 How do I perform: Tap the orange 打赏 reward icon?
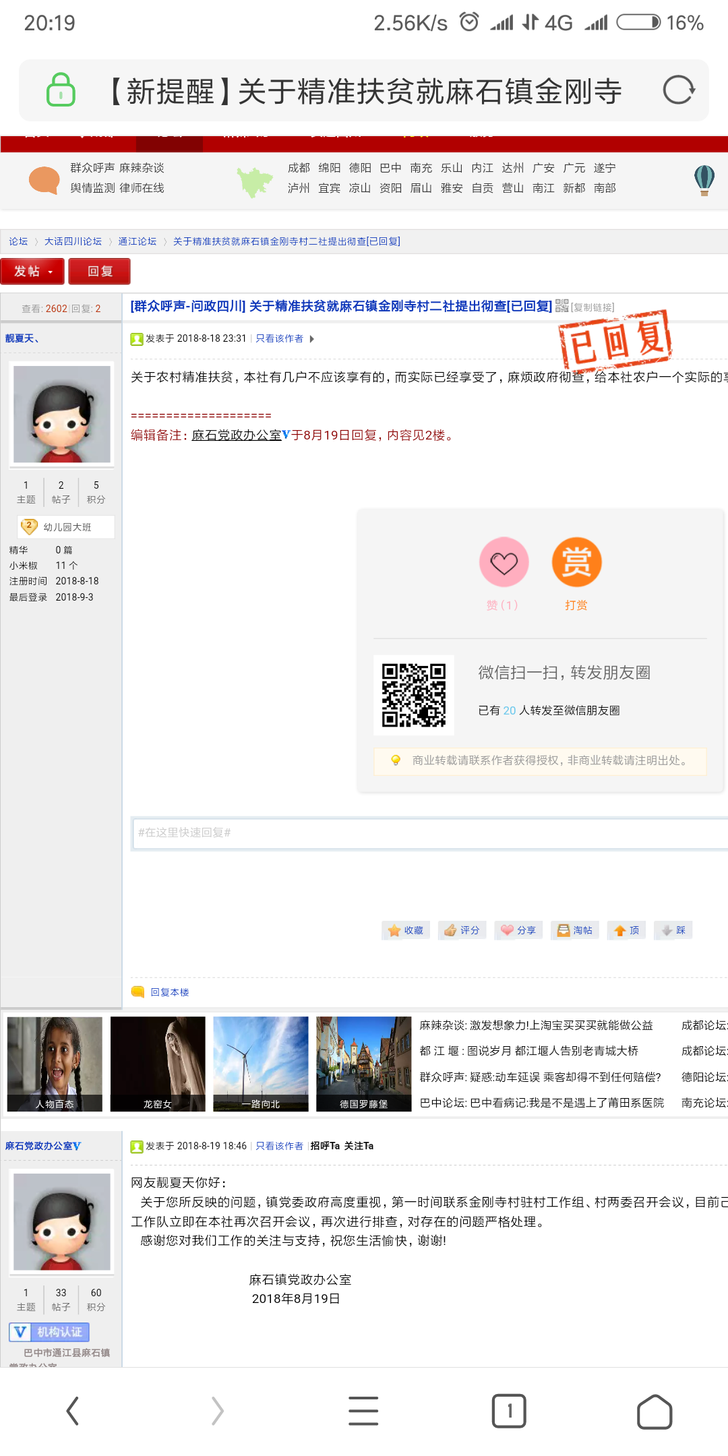(576, 563)
